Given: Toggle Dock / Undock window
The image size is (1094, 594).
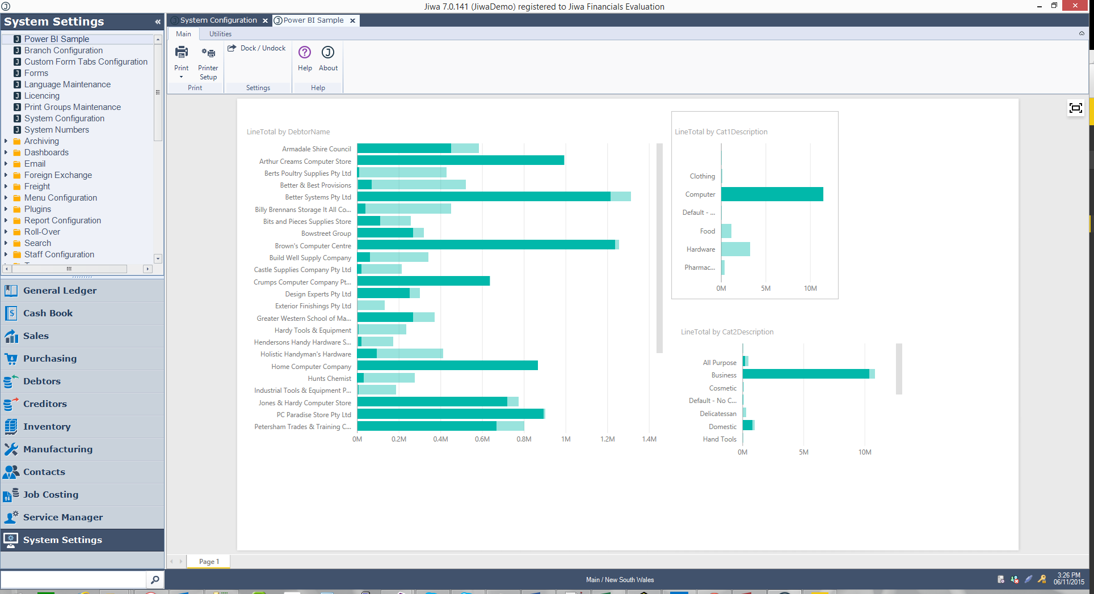Looking at the screenshot, I should [x=257, y=48].
